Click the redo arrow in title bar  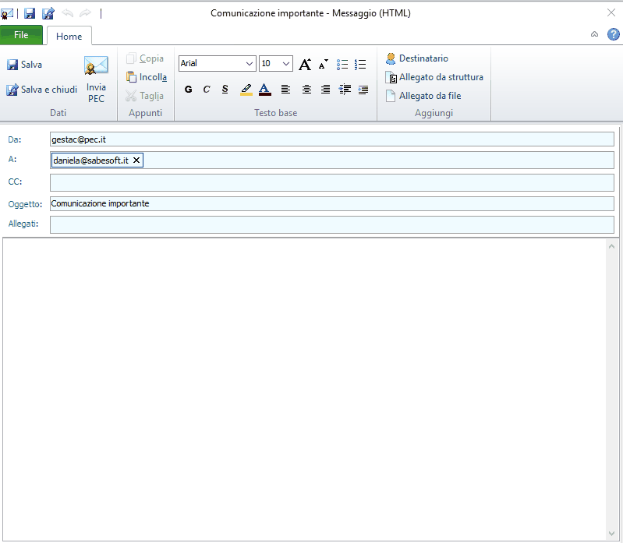pyautogui.click(x=85, y=13)
